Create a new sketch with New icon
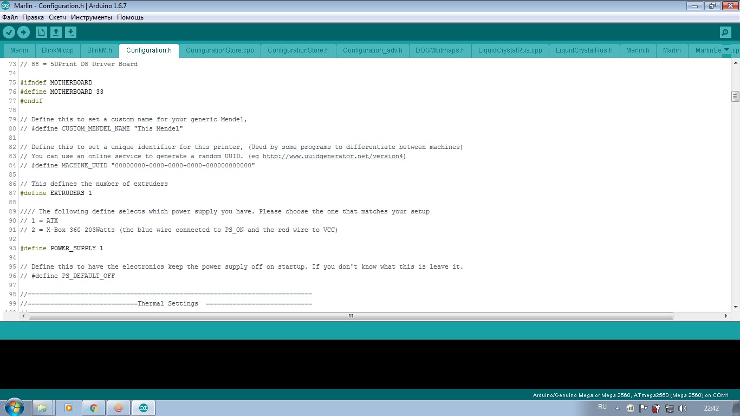The width and height of the screenshot is (740, 416). pos(41,32)
